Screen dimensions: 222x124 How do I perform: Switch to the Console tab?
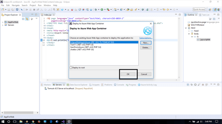click(119, 85)
